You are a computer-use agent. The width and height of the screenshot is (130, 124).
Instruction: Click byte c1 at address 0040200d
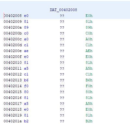click(x=26, y=45)
